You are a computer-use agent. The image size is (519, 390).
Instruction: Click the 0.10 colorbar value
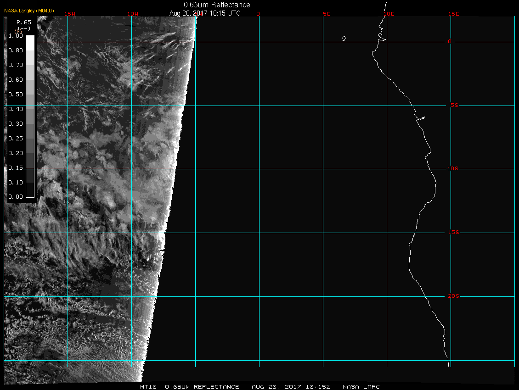tap(16, 182)
